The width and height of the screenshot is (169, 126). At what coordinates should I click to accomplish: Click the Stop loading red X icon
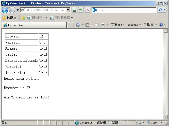click(x=88, y=10)
